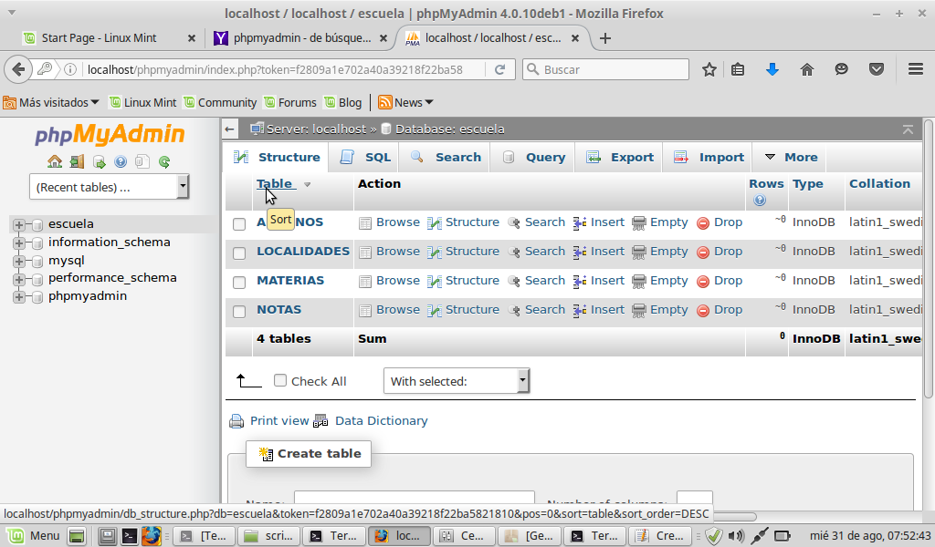This screenshot has width=935, height=547.
Task: Switch to the SQL tab
Action: click(366, 157)
